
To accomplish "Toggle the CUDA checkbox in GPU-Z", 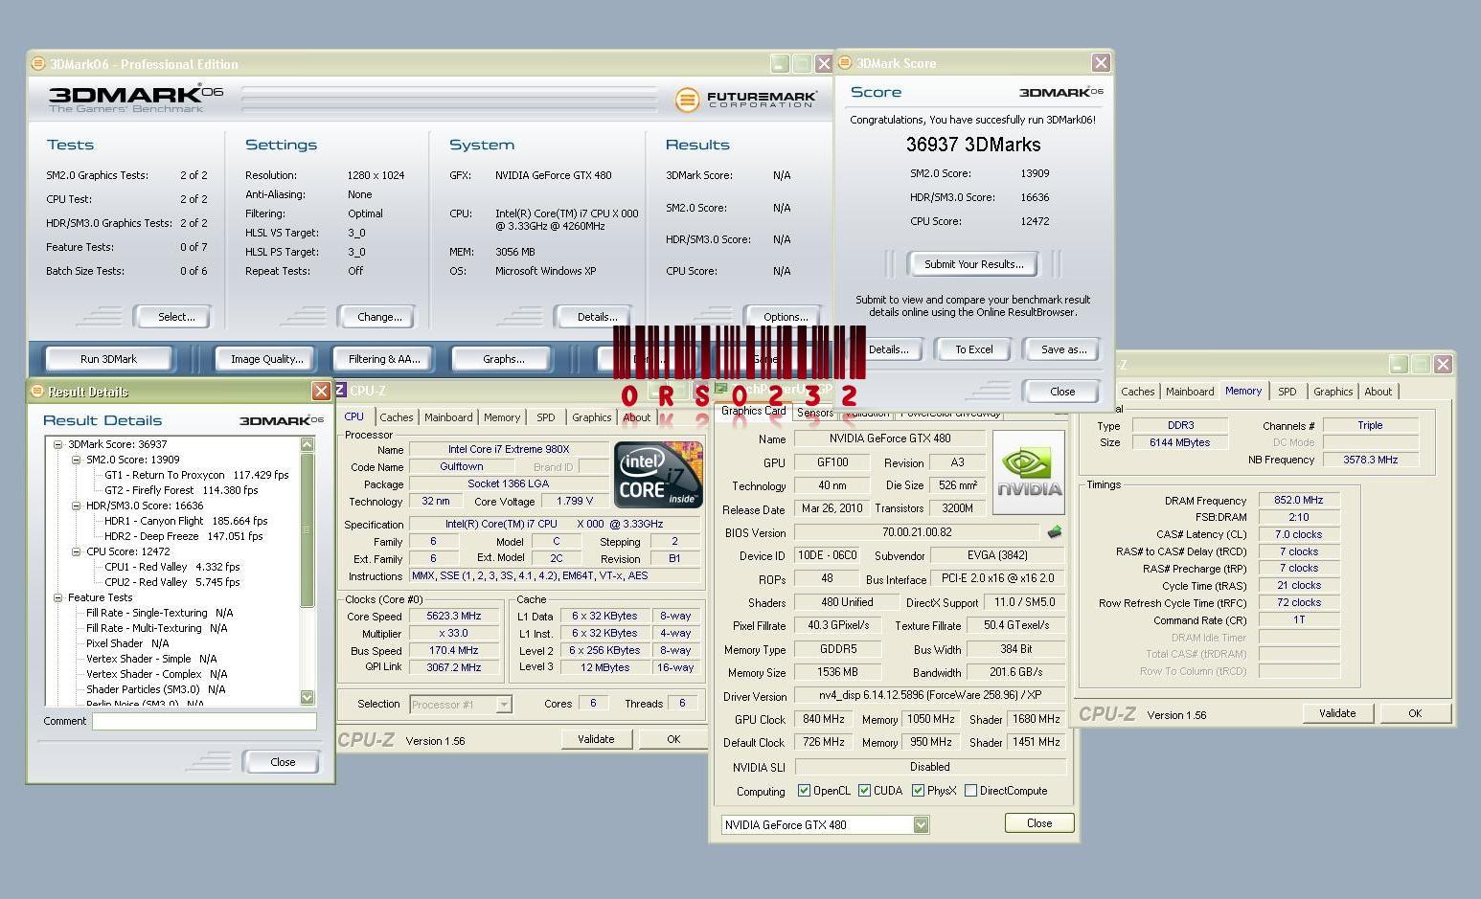I will [x=864, y=791].
